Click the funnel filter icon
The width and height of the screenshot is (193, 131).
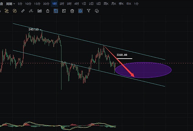(88, 11)
